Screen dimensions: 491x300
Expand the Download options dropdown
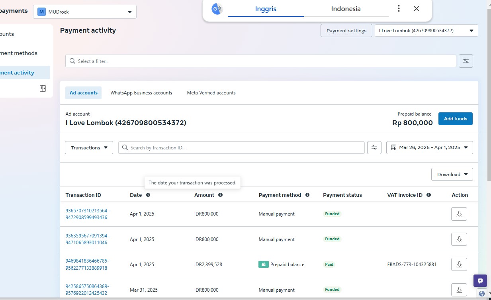(x=452, y=175)
